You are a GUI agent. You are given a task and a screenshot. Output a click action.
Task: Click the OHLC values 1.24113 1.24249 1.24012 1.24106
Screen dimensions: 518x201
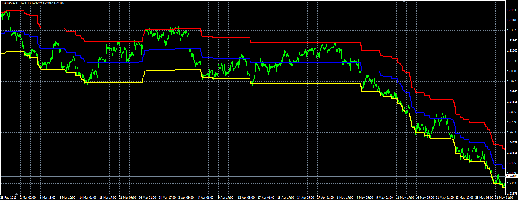coord(42,3)
